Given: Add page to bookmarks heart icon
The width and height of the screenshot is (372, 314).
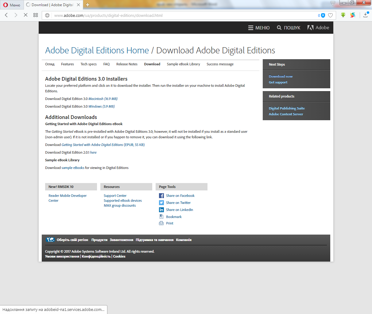Looking at the screenshot, I should pos(330,15).
